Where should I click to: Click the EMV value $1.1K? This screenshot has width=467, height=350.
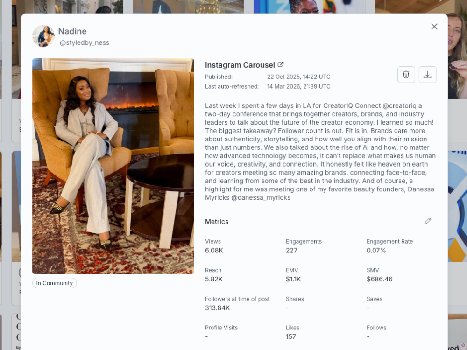click(293, 279)
